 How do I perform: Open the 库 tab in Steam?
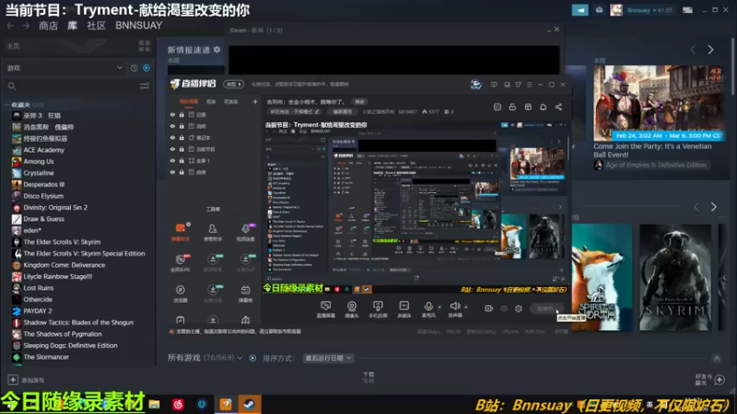(x=72, y=26)
